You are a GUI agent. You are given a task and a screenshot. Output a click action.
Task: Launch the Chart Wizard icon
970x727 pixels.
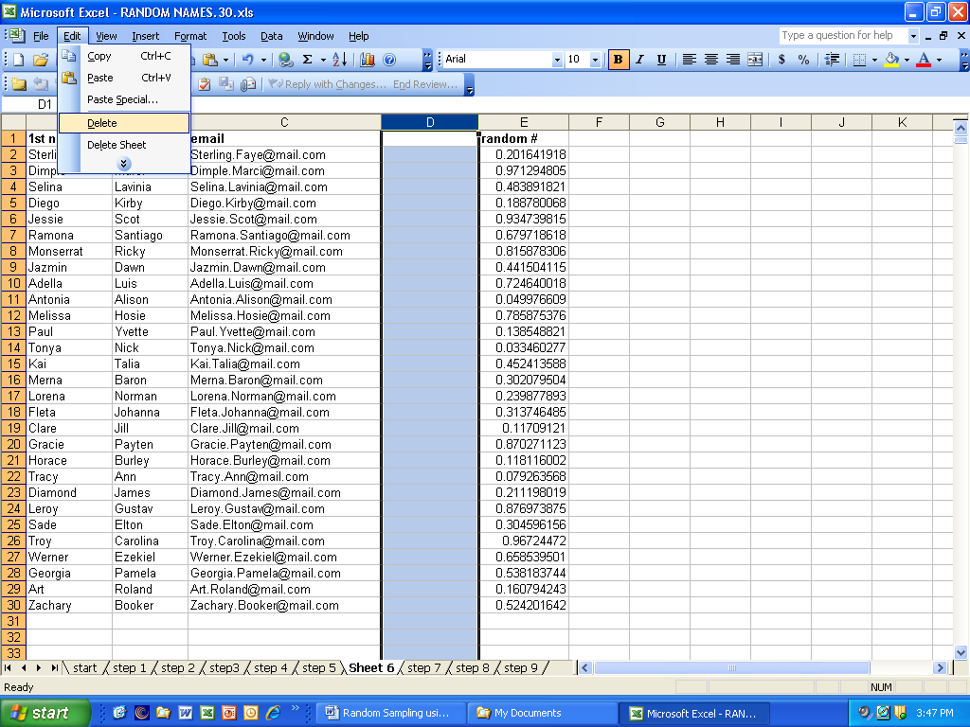[x=368, y=60]
